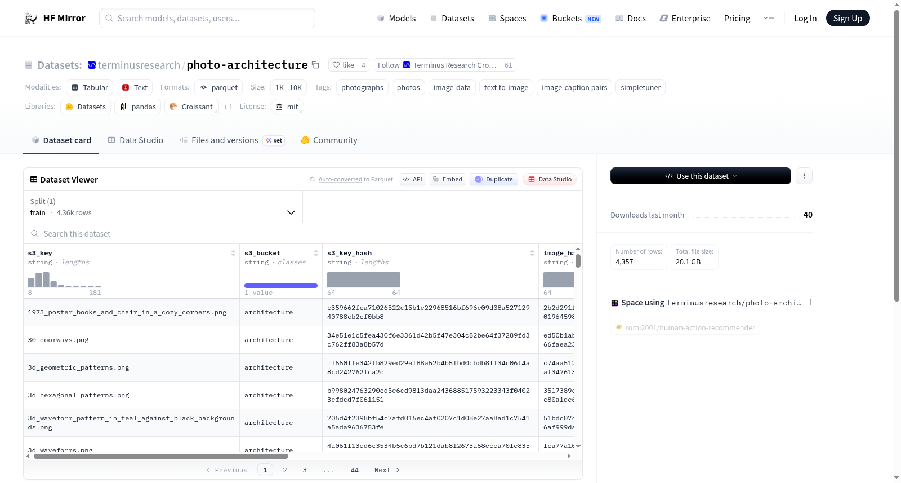This screenshot has height=483, width=901.
Task: Go to page 2 of results
Action: (x=285, y=471)
